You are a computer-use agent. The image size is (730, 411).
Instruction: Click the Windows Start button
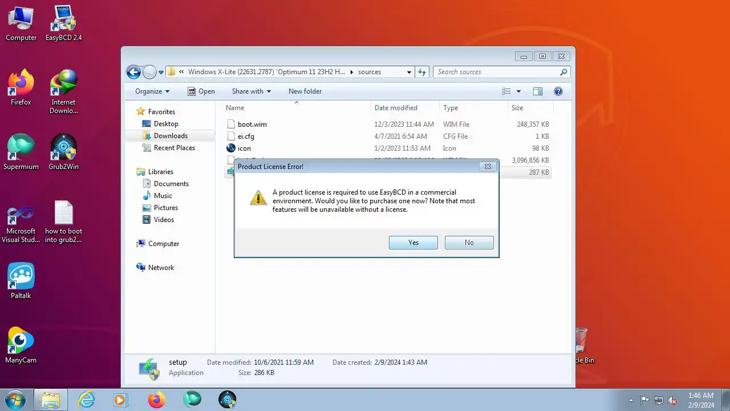pyautogui.click(x=15, y=400)
